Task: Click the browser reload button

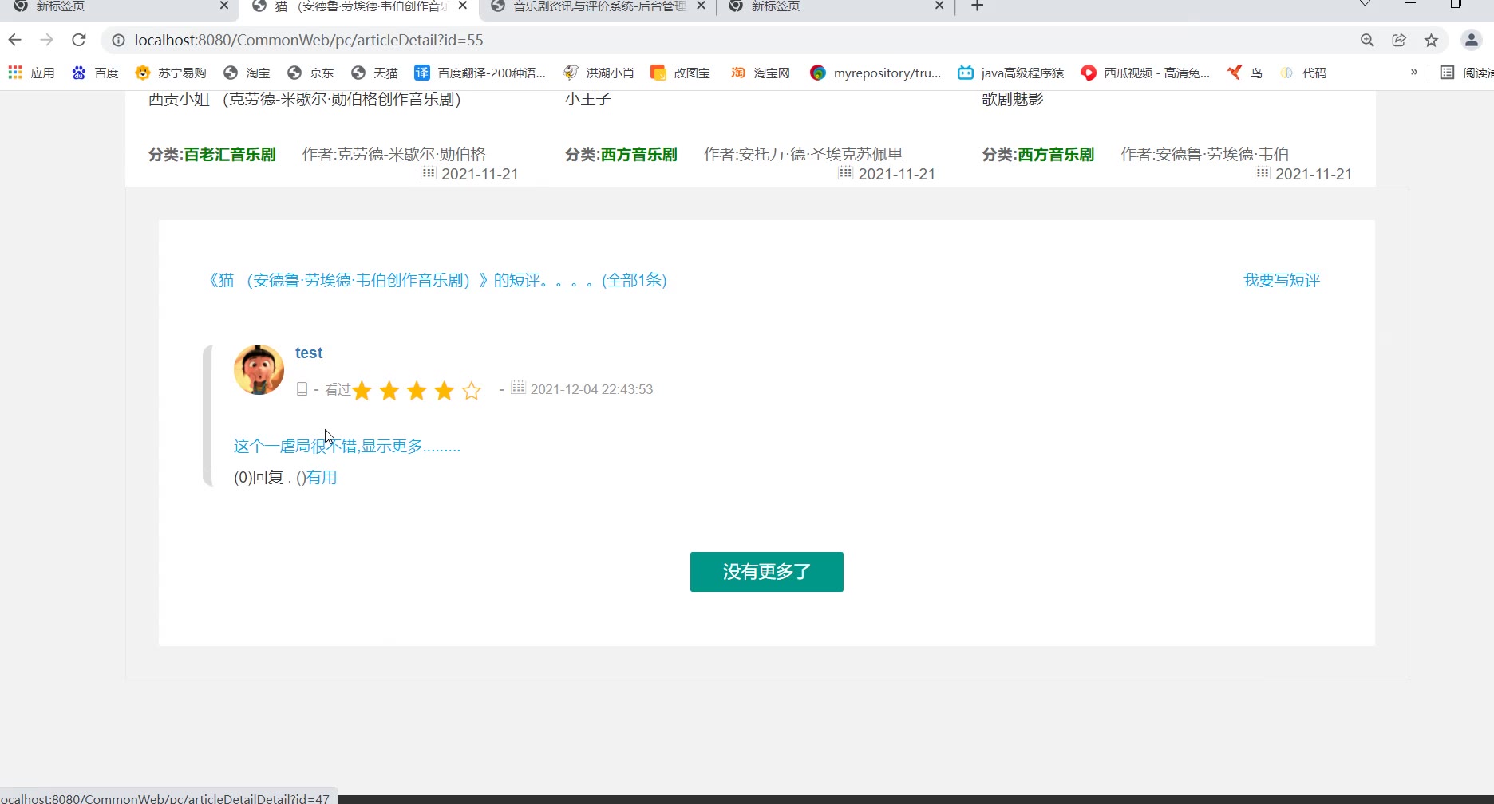Action: tap(78, 40)
